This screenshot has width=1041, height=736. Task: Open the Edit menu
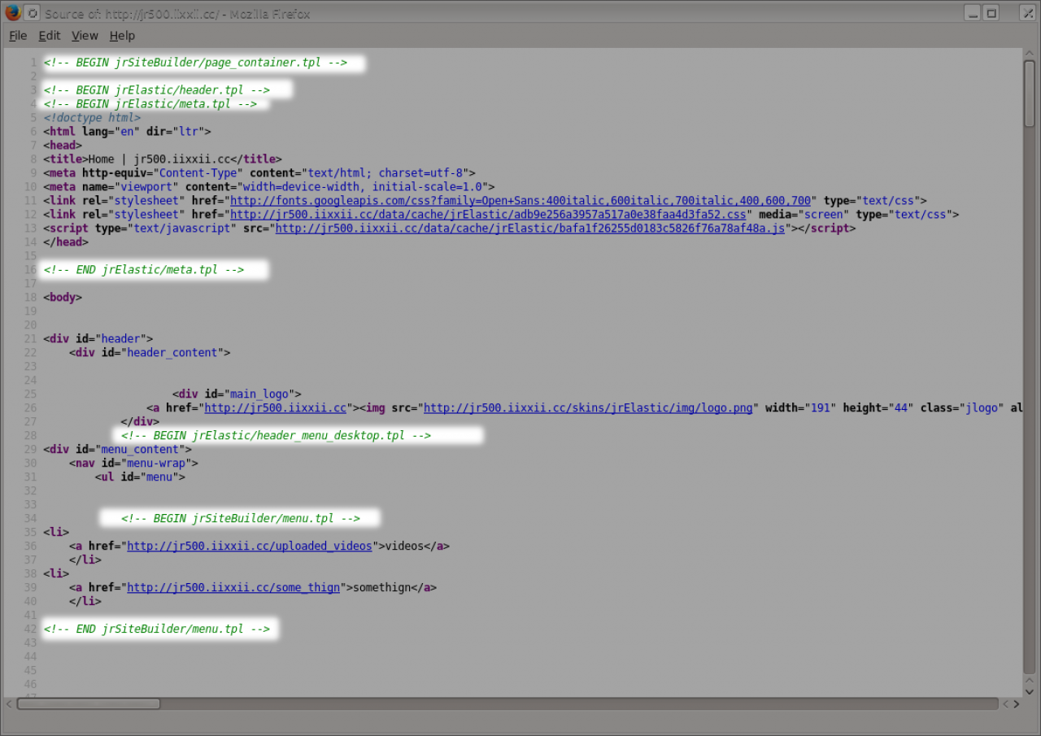(50, 36)
